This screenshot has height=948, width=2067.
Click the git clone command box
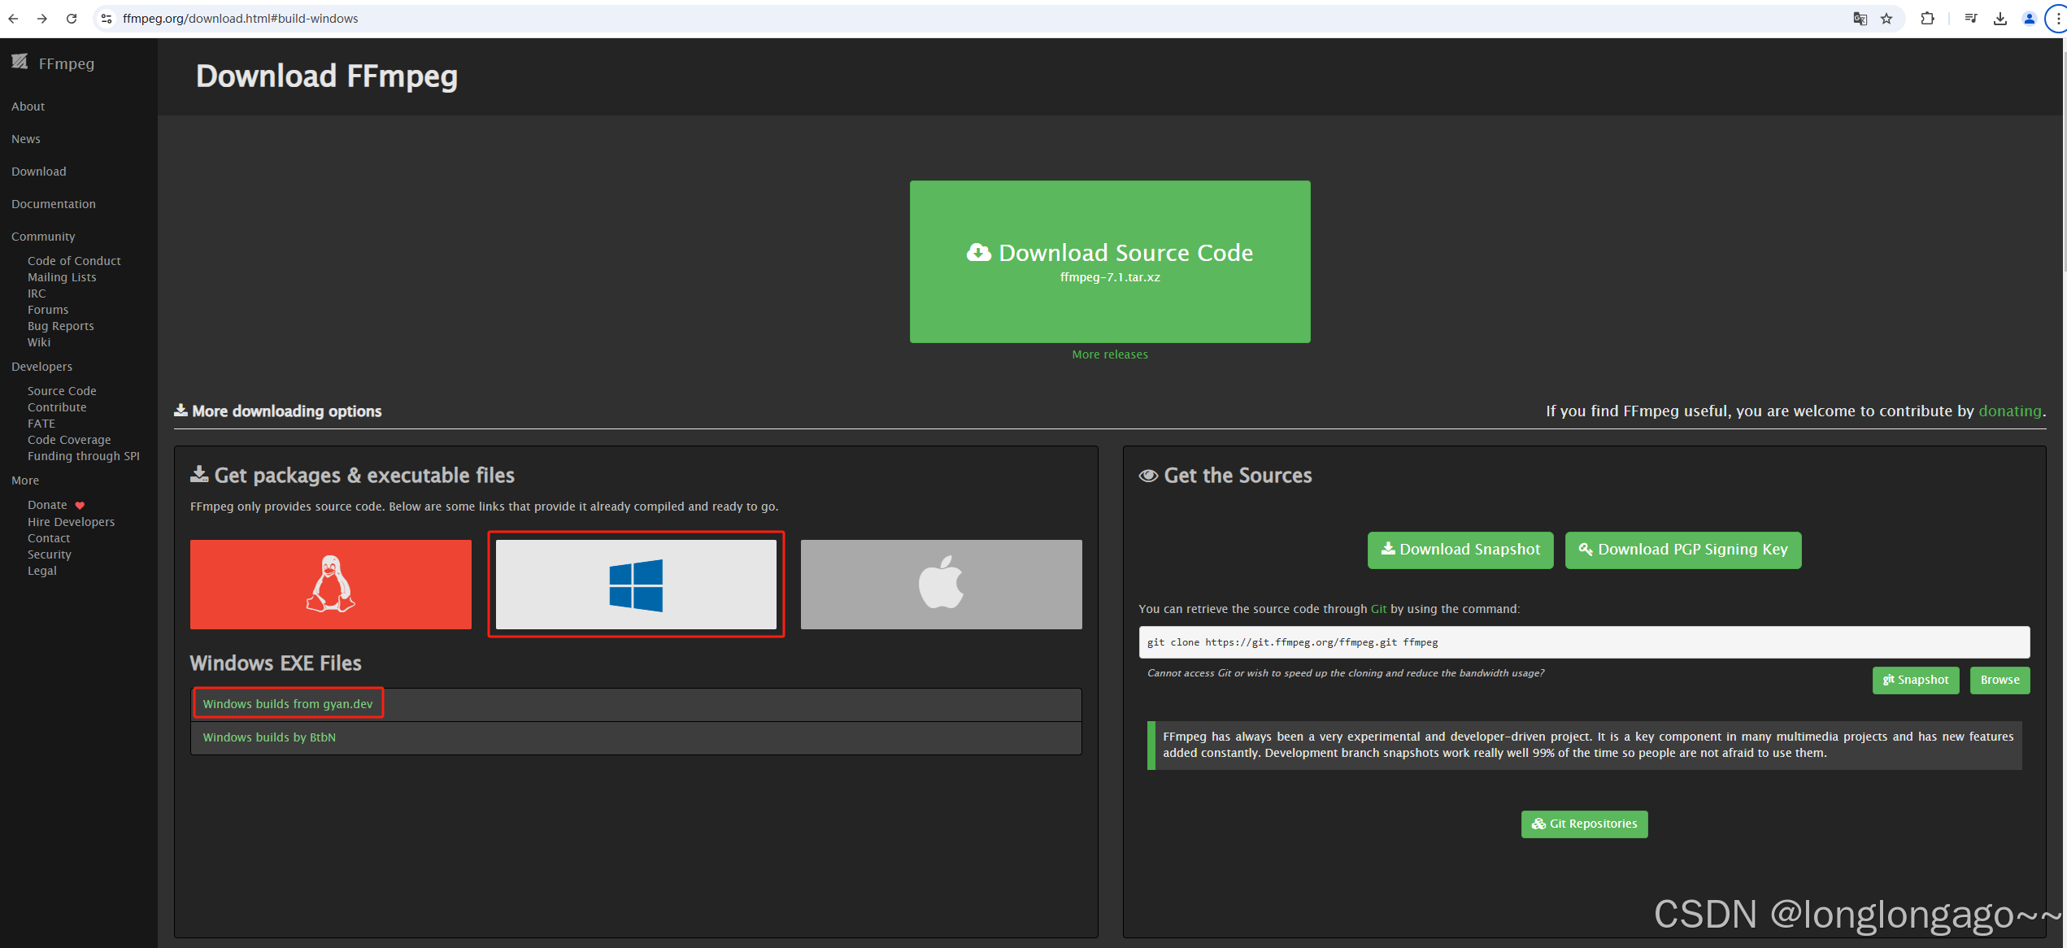pyautogui.click(x=1584, y=641)
